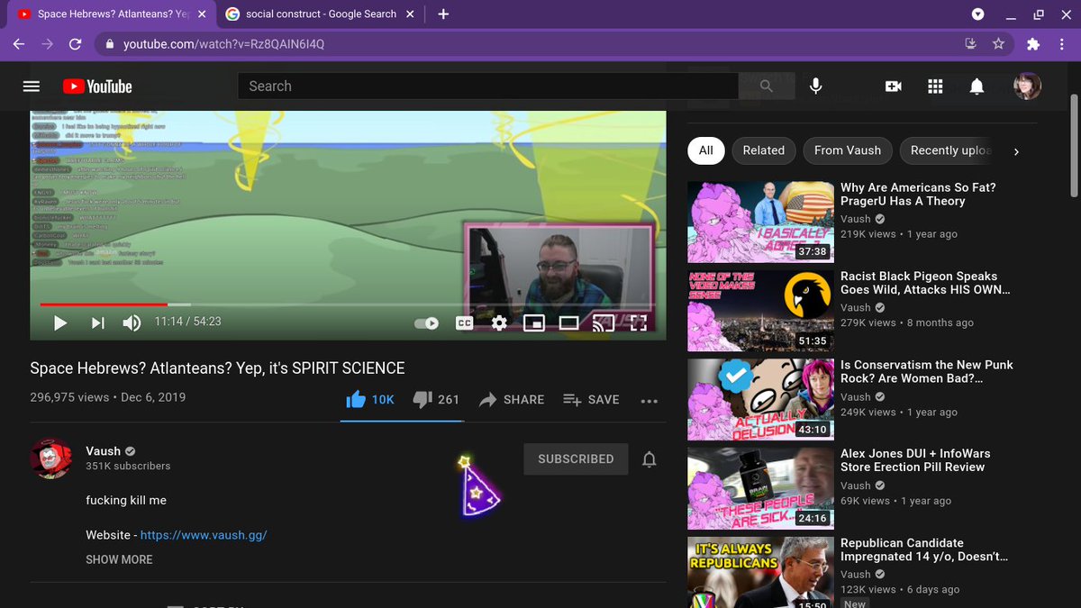Screen dimensions: 1081x608
Task: Click the SHARE button
Action: pyautogui.click(x=512, y=400)
